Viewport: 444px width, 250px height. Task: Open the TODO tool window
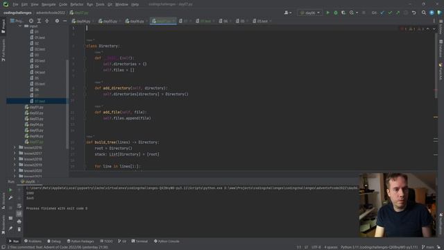pyautogui.click(x=106, y=241)
